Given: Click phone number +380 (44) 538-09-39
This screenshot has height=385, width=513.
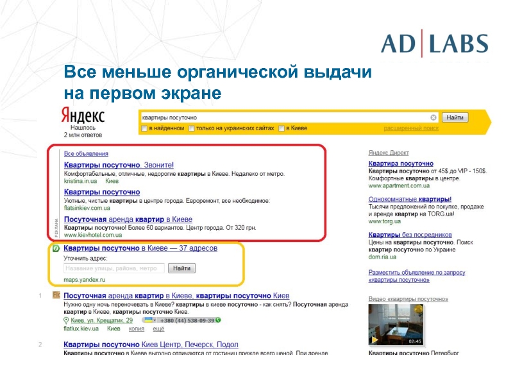Looking at the screenshot, I should pyautogui.click(x=187, y=320).
